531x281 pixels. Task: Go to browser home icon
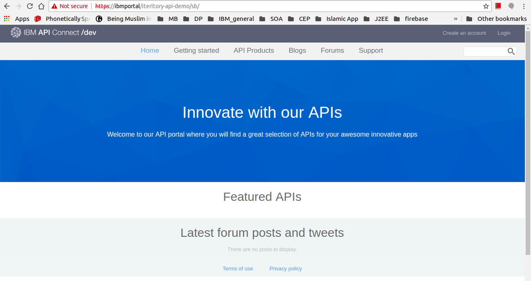[41, 6]
